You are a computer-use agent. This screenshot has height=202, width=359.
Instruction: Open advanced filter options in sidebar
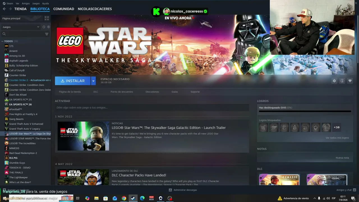[x=47, y=34]
